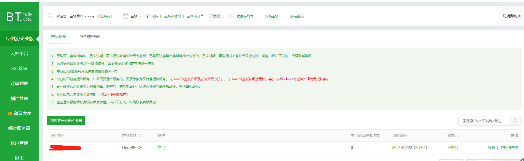
Task: Open 绑定服务器 in sidebar
Action: (19, 128)
